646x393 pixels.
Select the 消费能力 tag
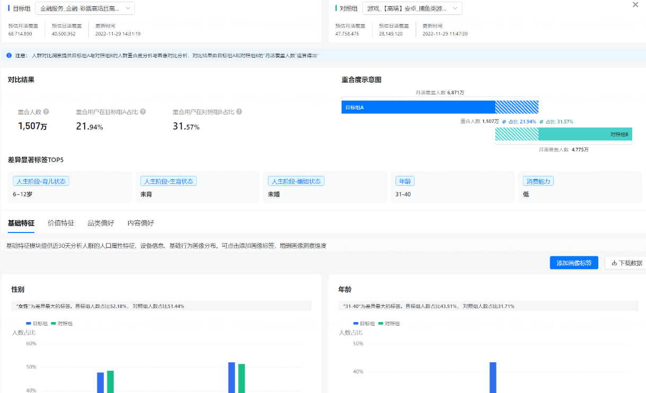[538, 181]
